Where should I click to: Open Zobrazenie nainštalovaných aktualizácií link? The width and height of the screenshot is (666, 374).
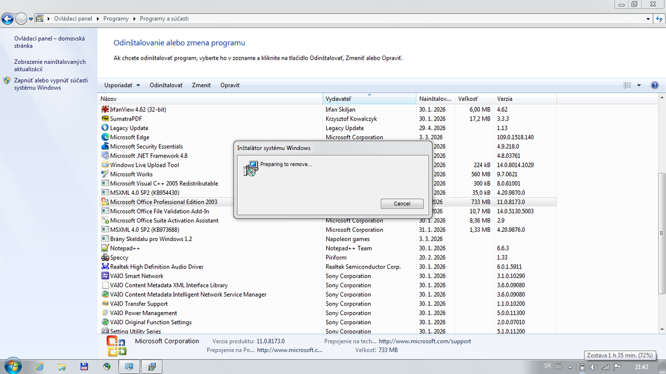[50, 65]
